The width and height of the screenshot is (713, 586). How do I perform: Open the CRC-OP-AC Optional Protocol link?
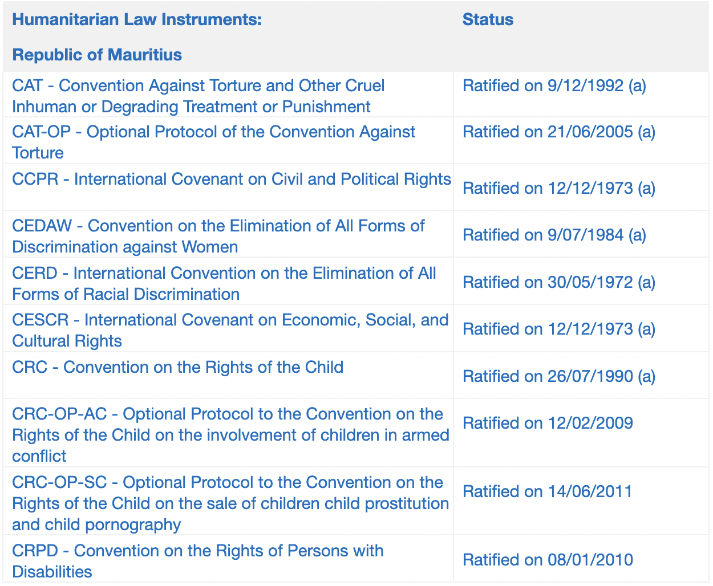point(231,435)
